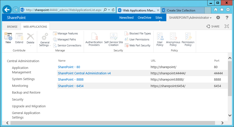Open Upgrade and Migration in the sidebar

click(x=29, y=106)
